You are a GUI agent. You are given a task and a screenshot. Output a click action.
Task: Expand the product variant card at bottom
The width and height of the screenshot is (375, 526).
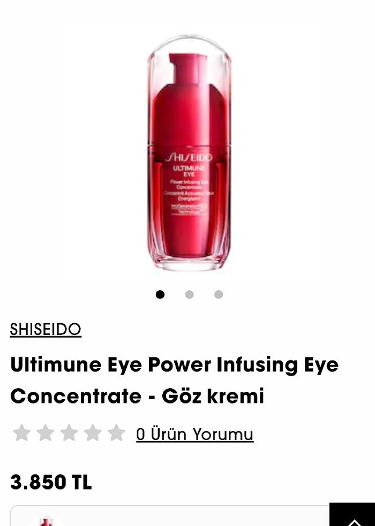[x=170, y=516]
